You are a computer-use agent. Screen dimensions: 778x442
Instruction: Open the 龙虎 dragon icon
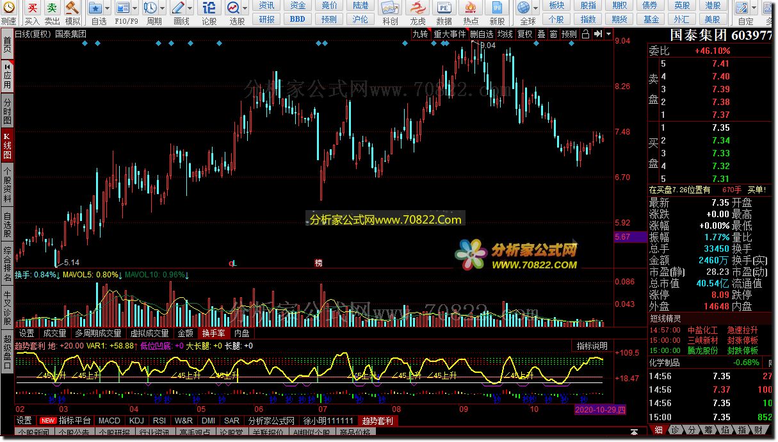point(417,8)
